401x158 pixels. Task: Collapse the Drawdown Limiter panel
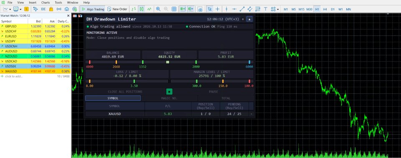249,19
